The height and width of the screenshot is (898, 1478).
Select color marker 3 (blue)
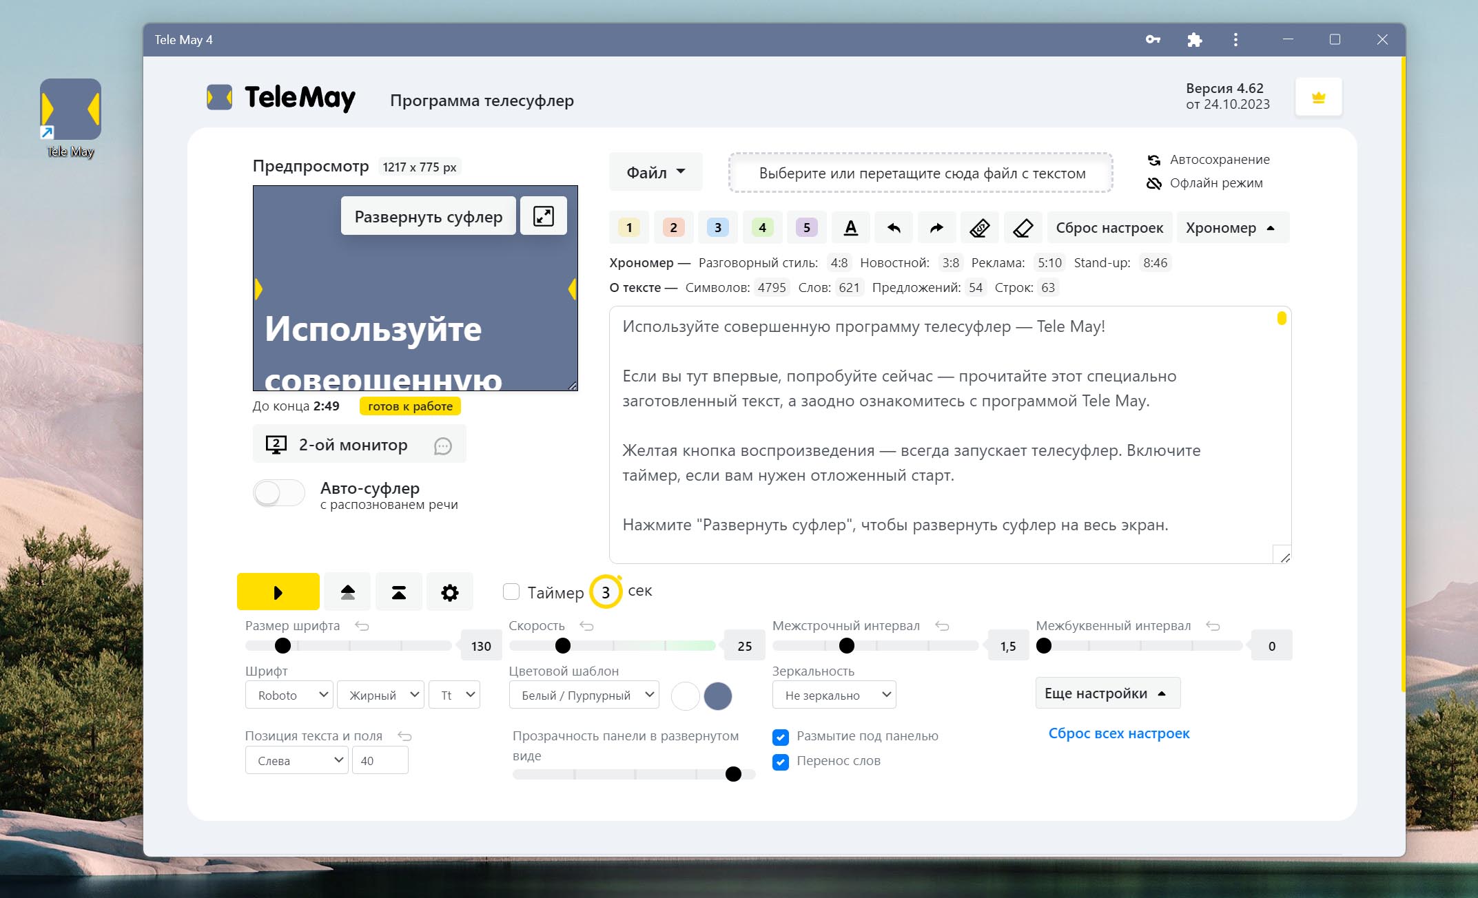coord(717,227)
